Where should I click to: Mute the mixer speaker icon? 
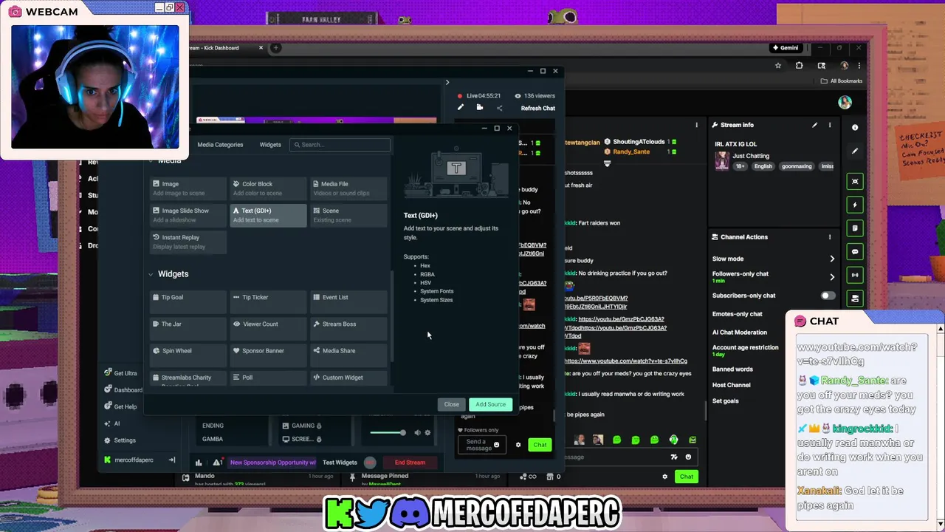(x=417, y=433)
